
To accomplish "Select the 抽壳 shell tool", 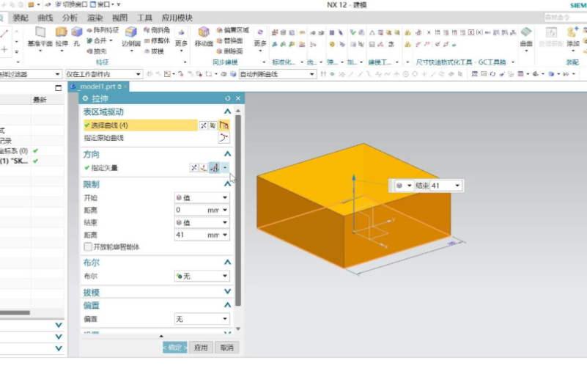I will [97, 51].
